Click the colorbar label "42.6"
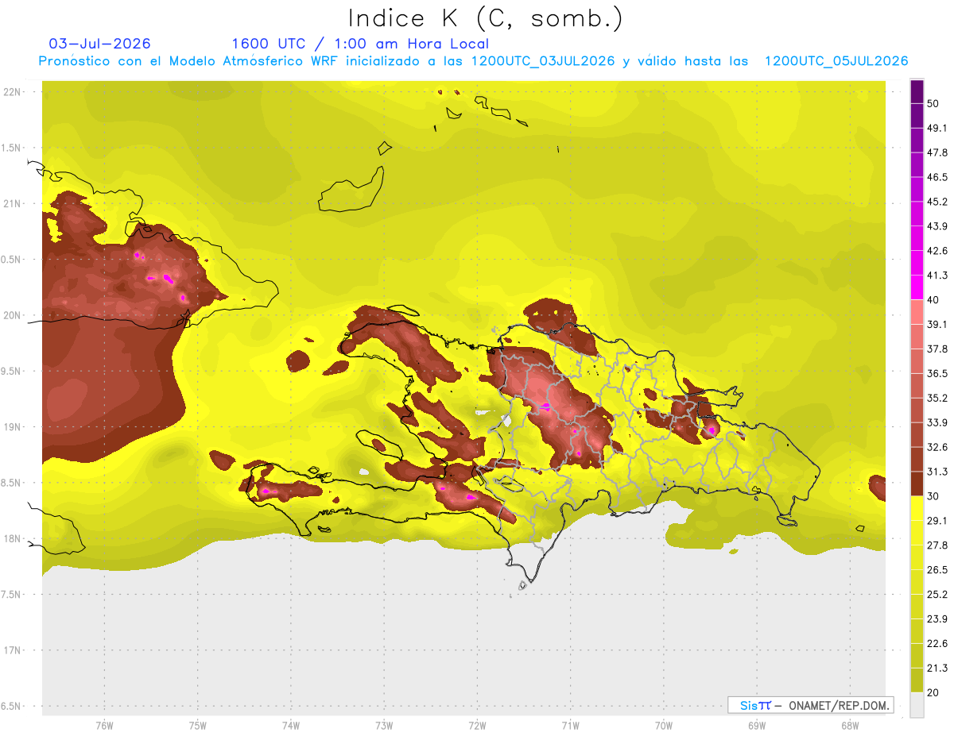This screenshot has height=736, width=954. [x=937, y=251]
